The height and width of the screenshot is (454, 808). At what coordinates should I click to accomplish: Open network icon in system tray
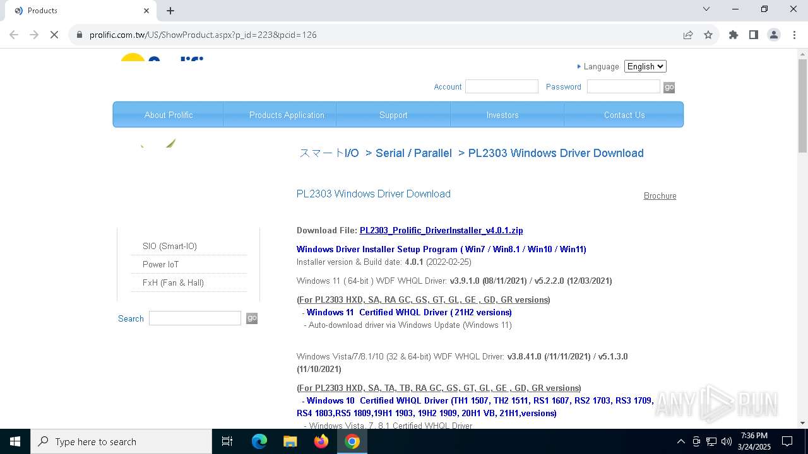click(x=711, y=441)
